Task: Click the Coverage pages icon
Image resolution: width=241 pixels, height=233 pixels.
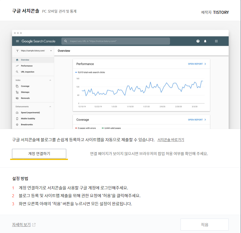Action: 17,86
